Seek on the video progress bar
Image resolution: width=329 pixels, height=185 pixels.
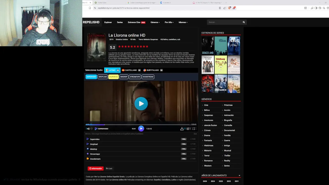(141, 124)
